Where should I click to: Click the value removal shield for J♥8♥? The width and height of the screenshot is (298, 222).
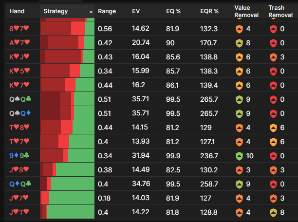pyautogui.click(x=239, y=170)
